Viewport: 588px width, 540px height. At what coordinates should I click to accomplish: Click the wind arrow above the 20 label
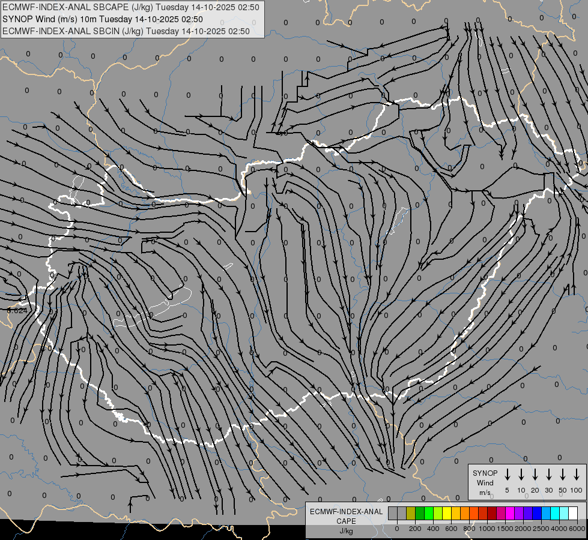(535, 475)
